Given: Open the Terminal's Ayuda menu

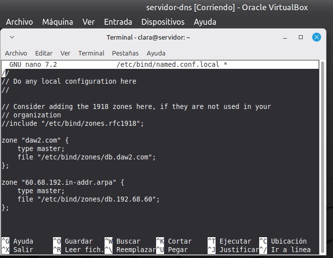Looking at the screenshot, I should [x=156, y=53].
